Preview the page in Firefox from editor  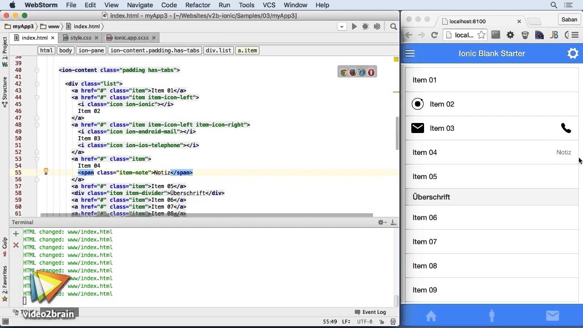click(353, 72)
